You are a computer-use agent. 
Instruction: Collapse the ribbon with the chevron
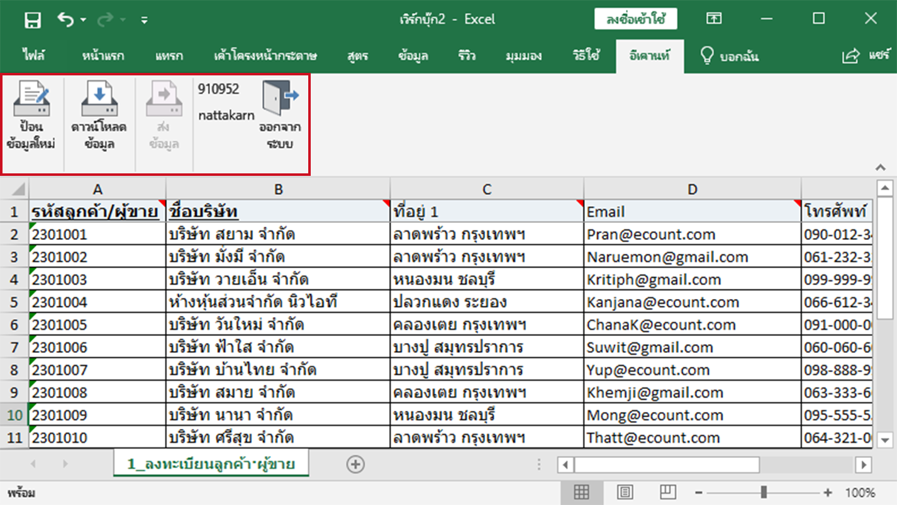click(x=880, y=167)
